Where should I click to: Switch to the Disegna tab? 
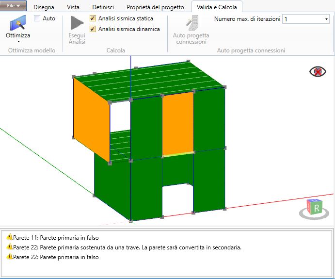(44, 7)
